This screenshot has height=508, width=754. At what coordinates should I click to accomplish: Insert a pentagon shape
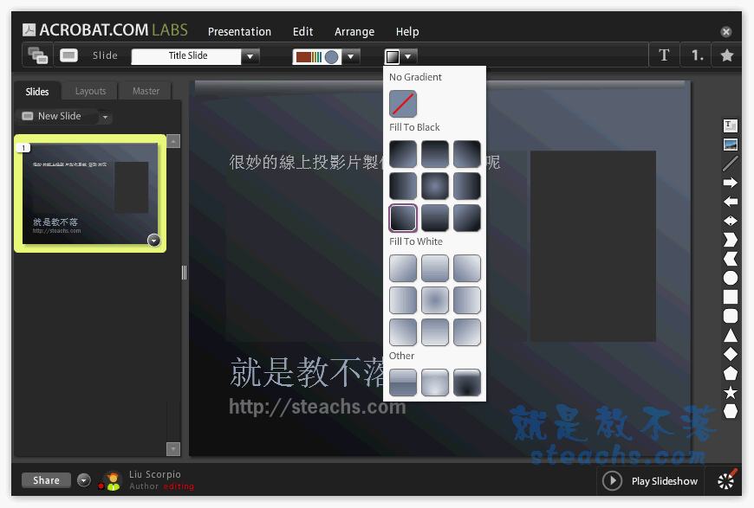click(731, 373)
